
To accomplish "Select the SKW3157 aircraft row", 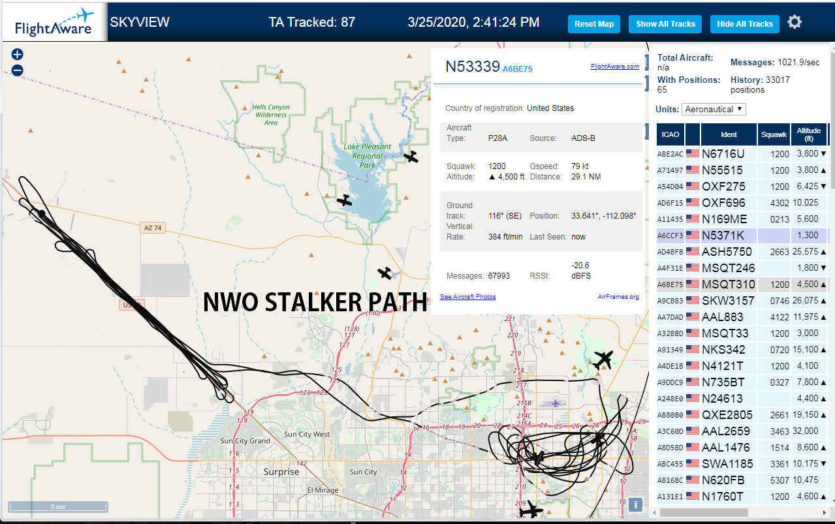I will pyautogui.click(x=742, y=301).
